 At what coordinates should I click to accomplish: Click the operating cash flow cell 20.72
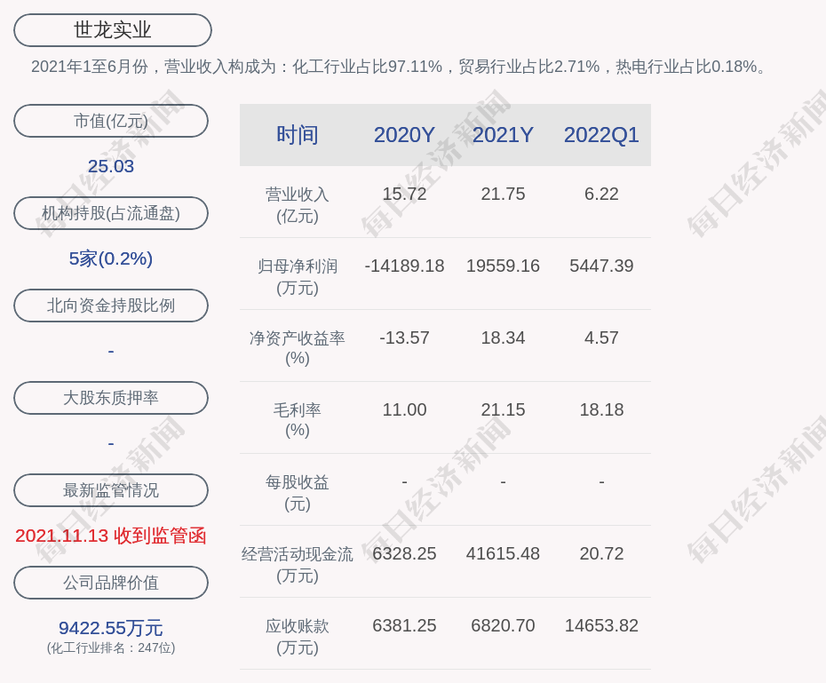(601, 553)
